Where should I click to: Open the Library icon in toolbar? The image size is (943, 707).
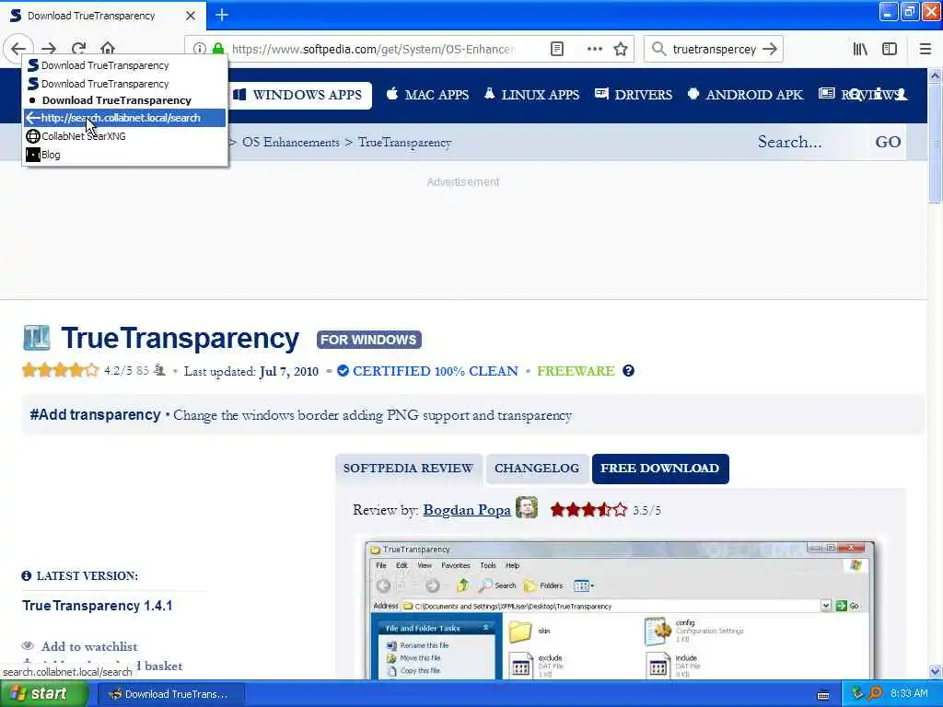point(860,49)
